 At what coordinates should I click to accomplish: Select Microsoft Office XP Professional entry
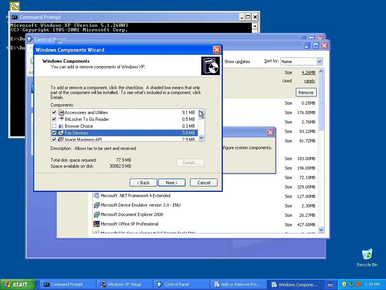[129, 224]
